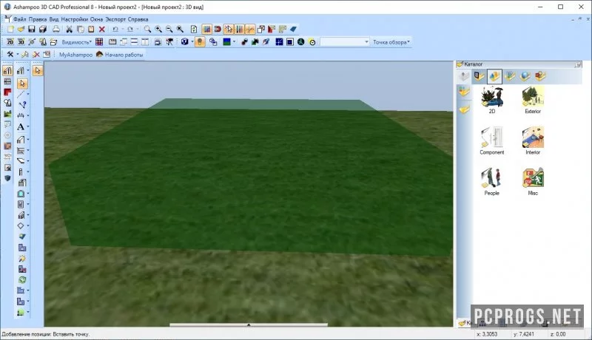The width and height of the screenshot is (592, 340).
Task: Zoom out with the minus magnifier icon
Action: click(169, 29)
